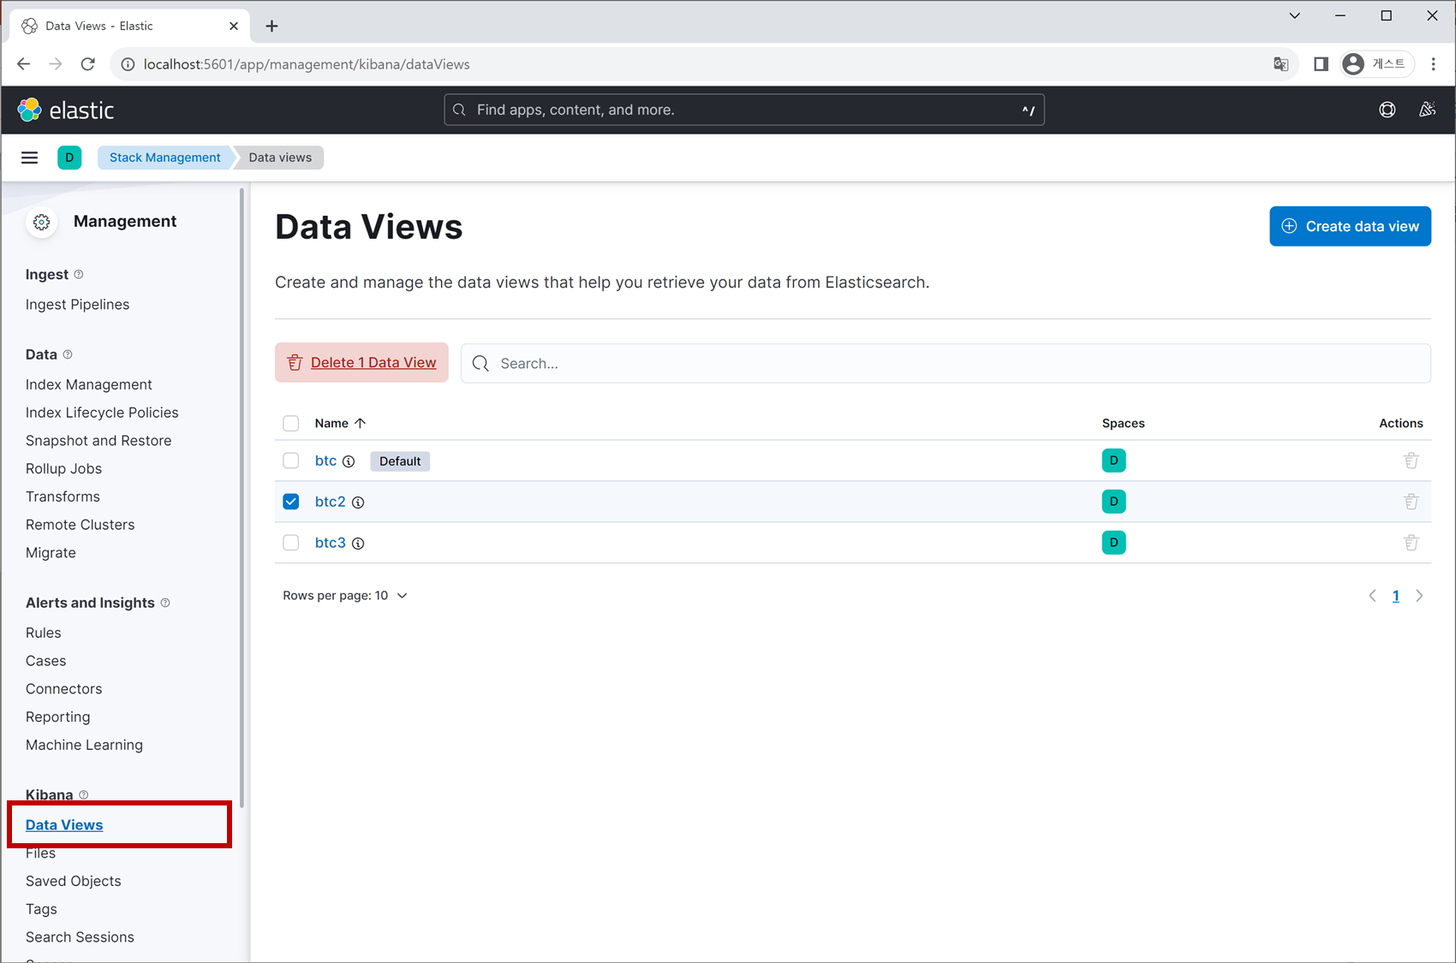This screenshot has height=963, width=1456.
Task: Click the Stack Management breadcrumb
Action: [x=164, y=158]
